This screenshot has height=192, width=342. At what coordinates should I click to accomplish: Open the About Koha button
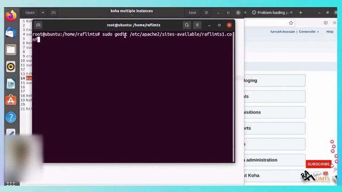click(275, 175)
